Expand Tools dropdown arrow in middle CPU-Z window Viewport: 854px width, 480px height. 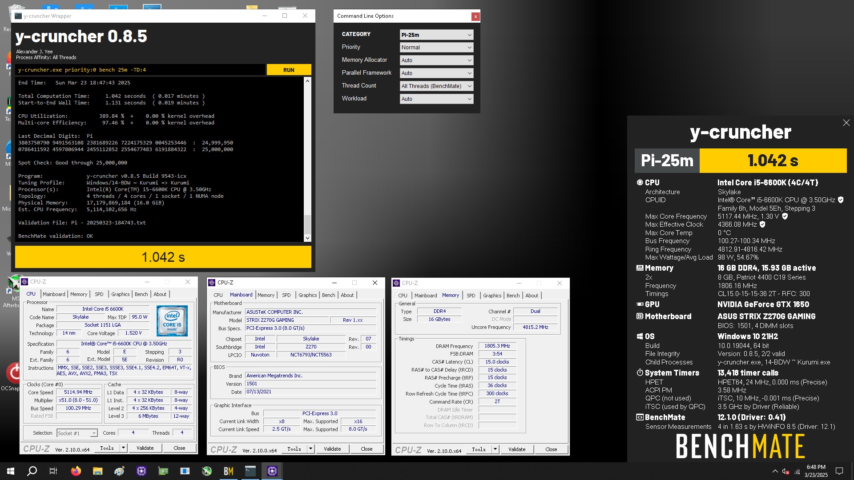pos(310,449)
